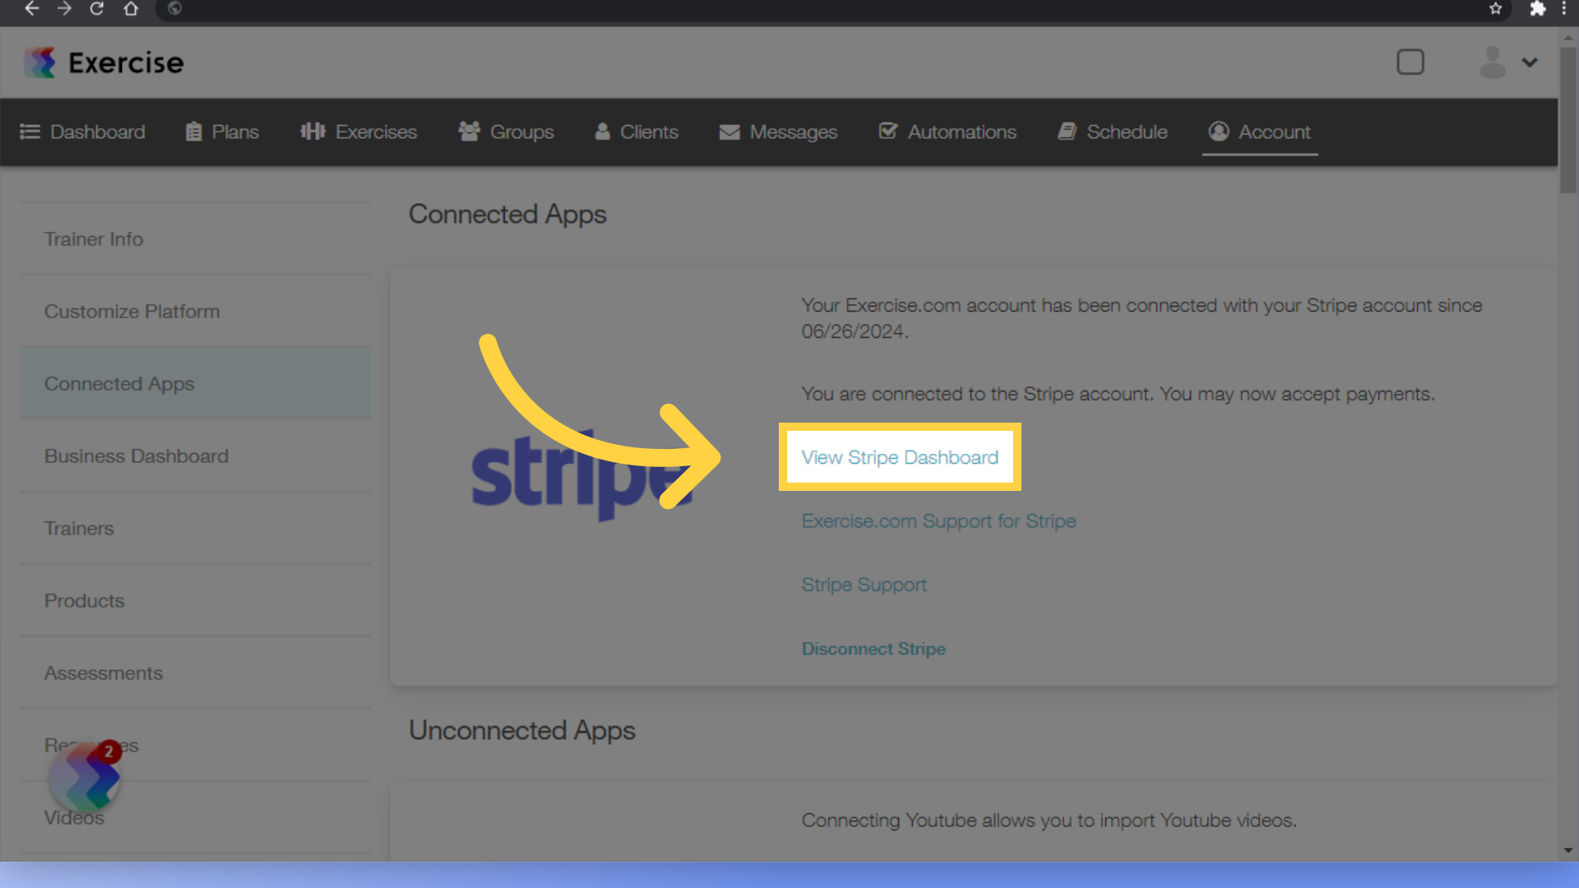This screenshot has height=888, width=1579.
Task: Open the Automations menu item
Action: click(947, 132)
